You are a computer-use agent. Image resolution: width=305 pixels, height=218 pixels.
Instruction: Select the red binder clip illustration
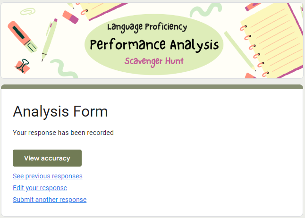[22, 66]
